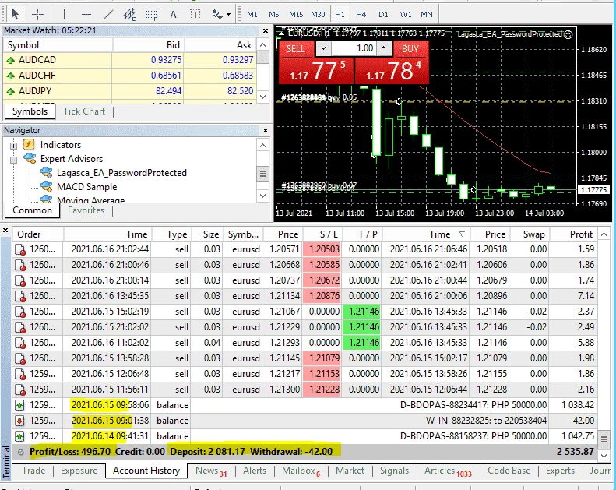616x490 pixels.
Task: Sort by close Time column header
Action: pos(426,234)
